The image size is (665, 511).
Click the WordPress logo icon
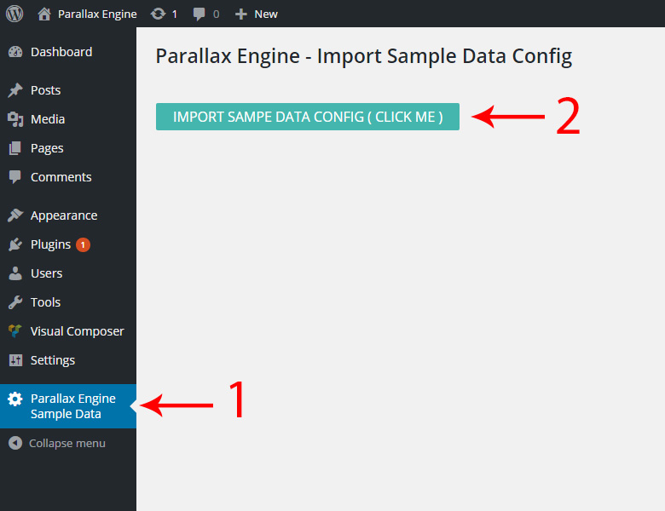[x=14, y=14]
